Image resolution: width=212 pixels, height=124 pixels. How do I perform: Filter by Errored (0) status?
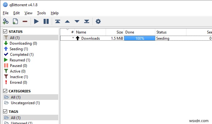[31, 82]
